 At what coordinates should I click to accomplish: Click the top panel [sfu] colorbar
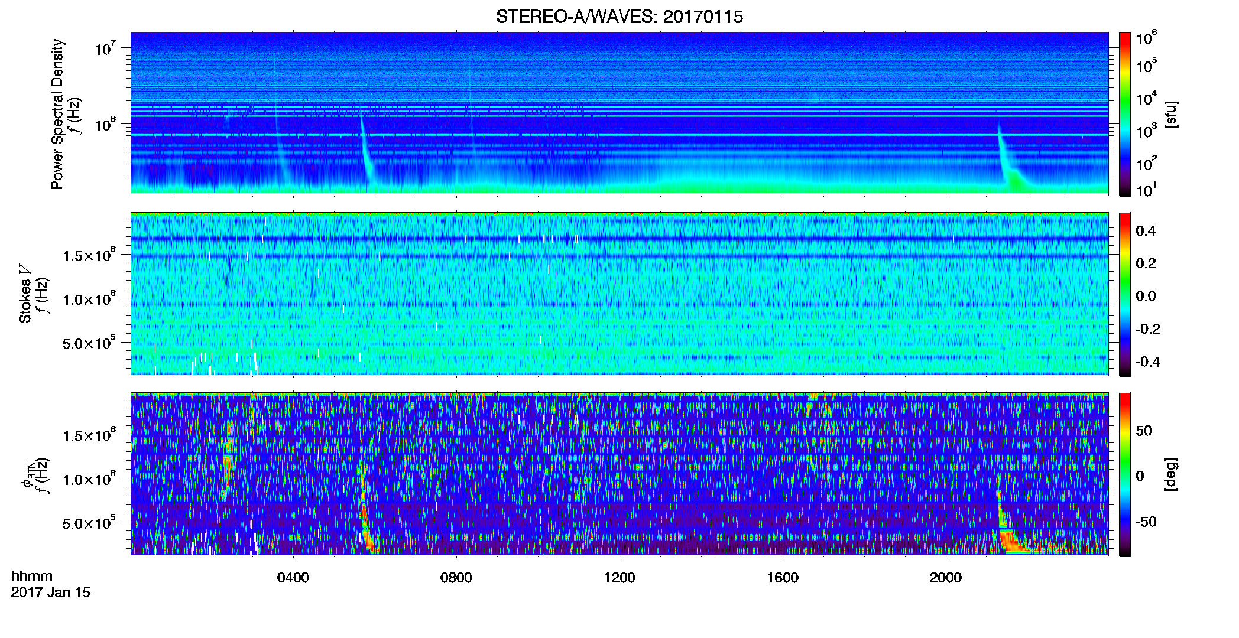(1125, 114)
